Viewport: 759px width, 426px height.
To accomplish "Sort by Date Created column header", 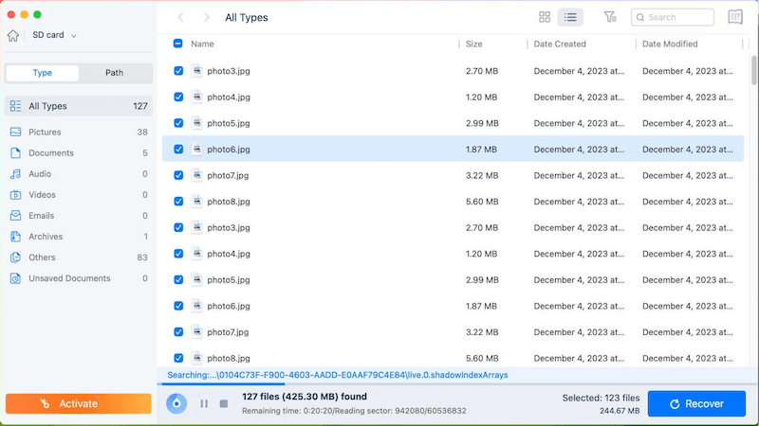I will [560, 44].
